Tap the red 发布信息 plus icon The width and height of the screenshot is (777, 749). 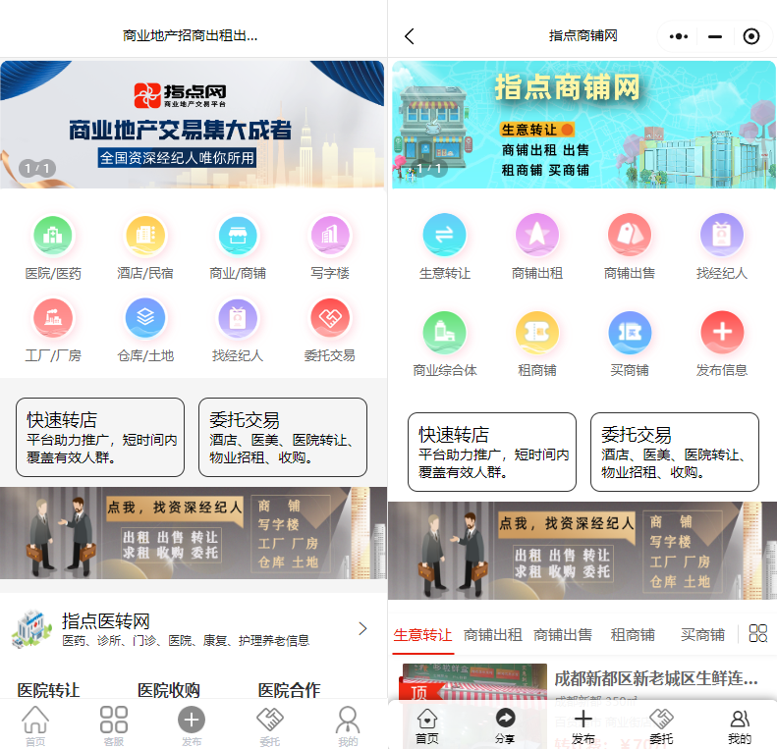[x=722, y=332]
